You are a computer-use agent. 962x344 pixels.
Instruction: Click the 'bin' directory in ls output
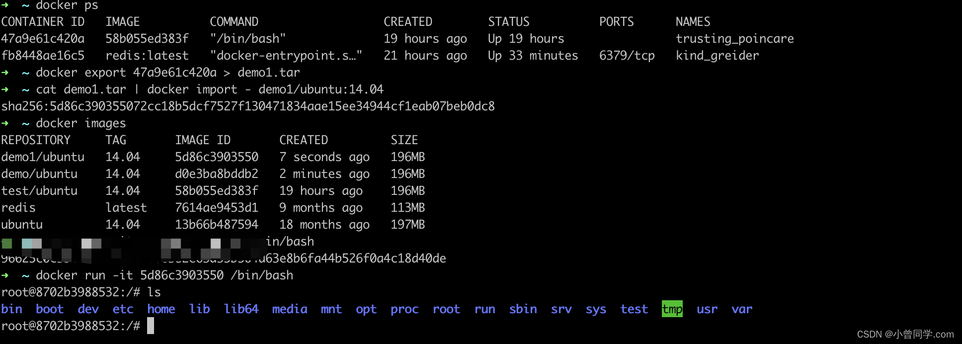tap(11, 309)
